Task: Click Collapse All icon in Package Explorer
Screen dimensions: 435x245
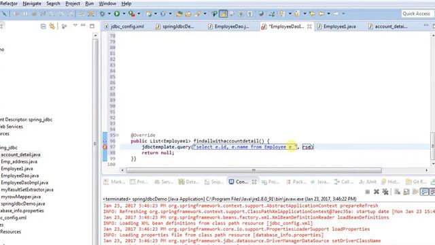Action: pos(43,27)
